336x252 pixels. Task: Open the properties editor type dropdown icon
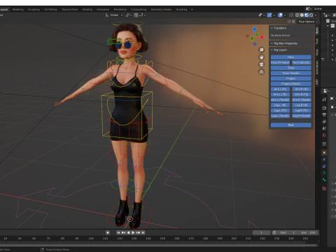326,91
